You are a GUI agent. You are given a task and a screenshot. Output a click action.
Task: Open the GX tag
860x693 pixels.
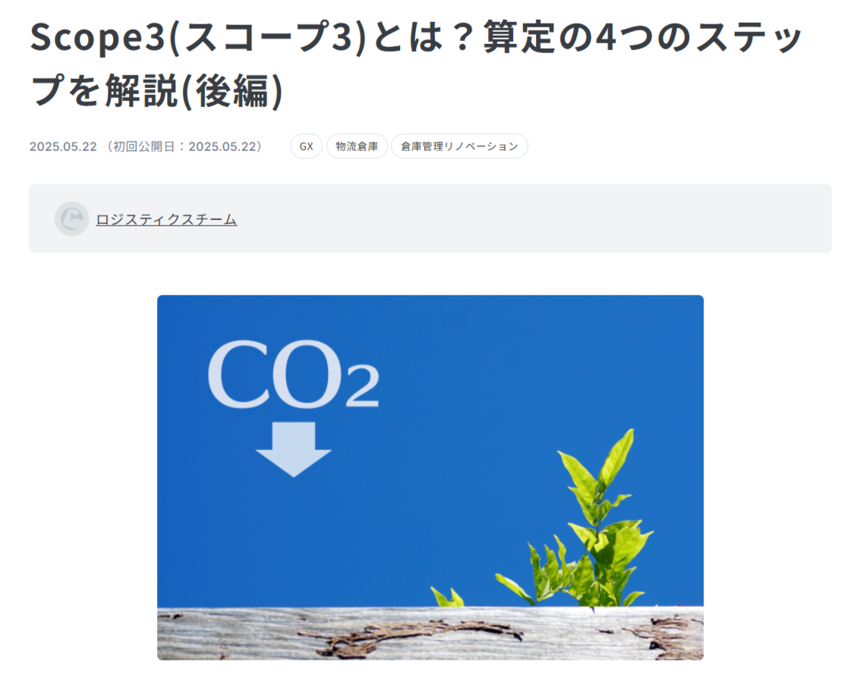click(306, 146)
